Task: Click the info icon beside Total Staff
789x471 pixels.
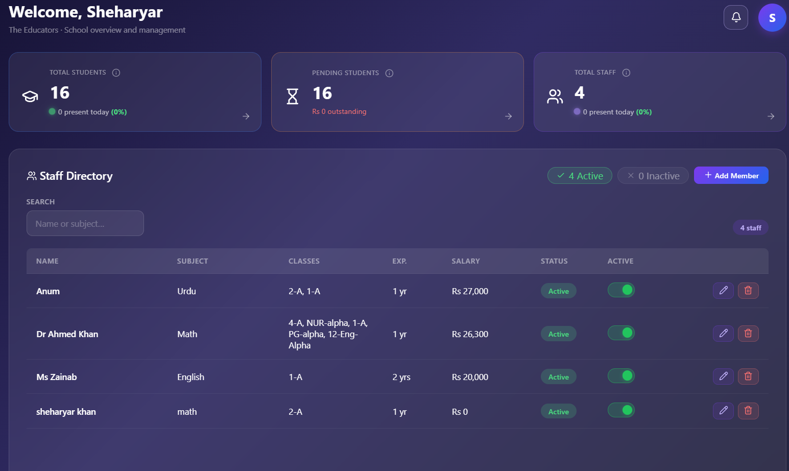Action: pos(626,73)
